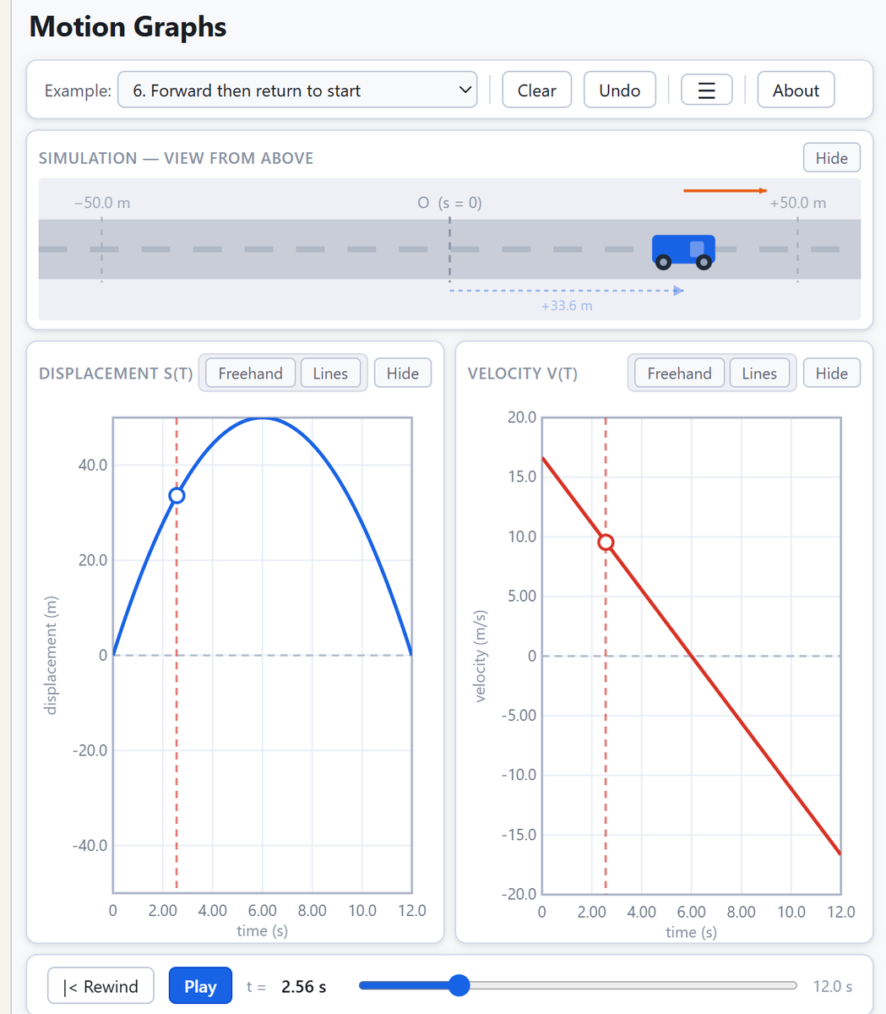Click the +33.6 m displacement label
The image size is (886, 1014).
click(x=567, y=306)
